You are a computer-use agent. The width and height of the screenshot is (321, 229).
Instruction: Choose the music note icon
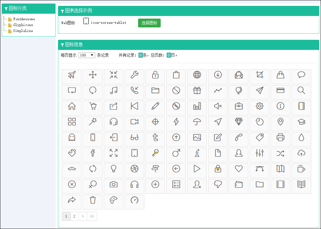pos(114,90)
